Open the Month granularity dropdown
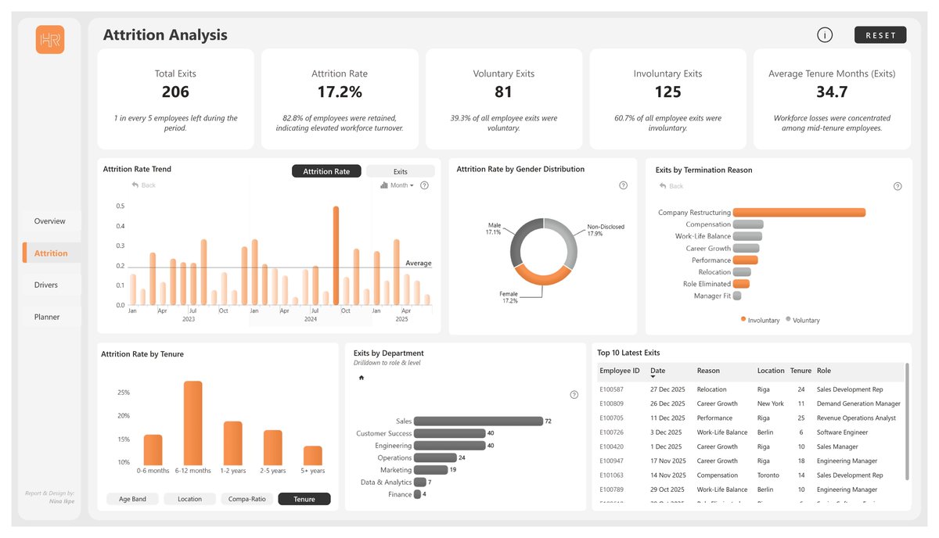Image resolution: width=939 pixels, height=538 pixels. [x=397, y=185]
